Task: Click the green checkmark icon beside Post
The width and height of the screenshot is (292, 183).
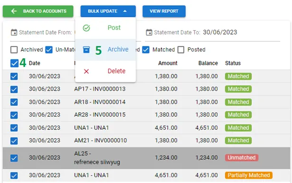Action: click(x=86, y=28)
